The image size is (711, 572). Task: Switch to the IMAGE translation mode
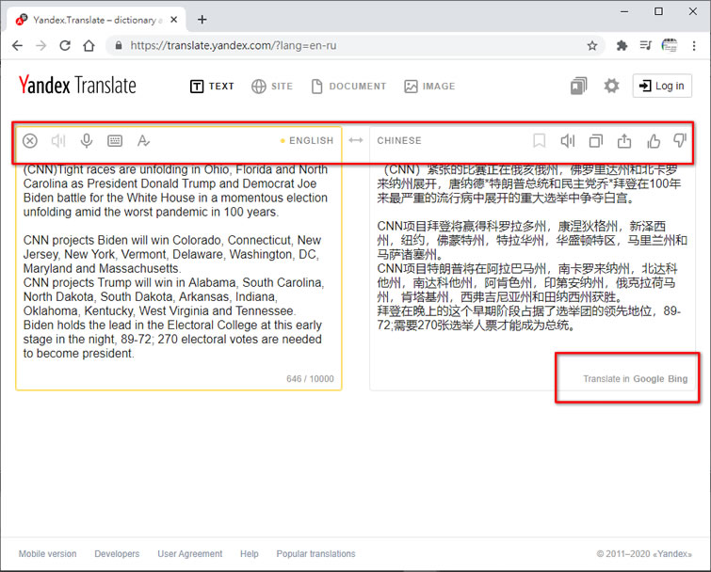coord(429,86)
